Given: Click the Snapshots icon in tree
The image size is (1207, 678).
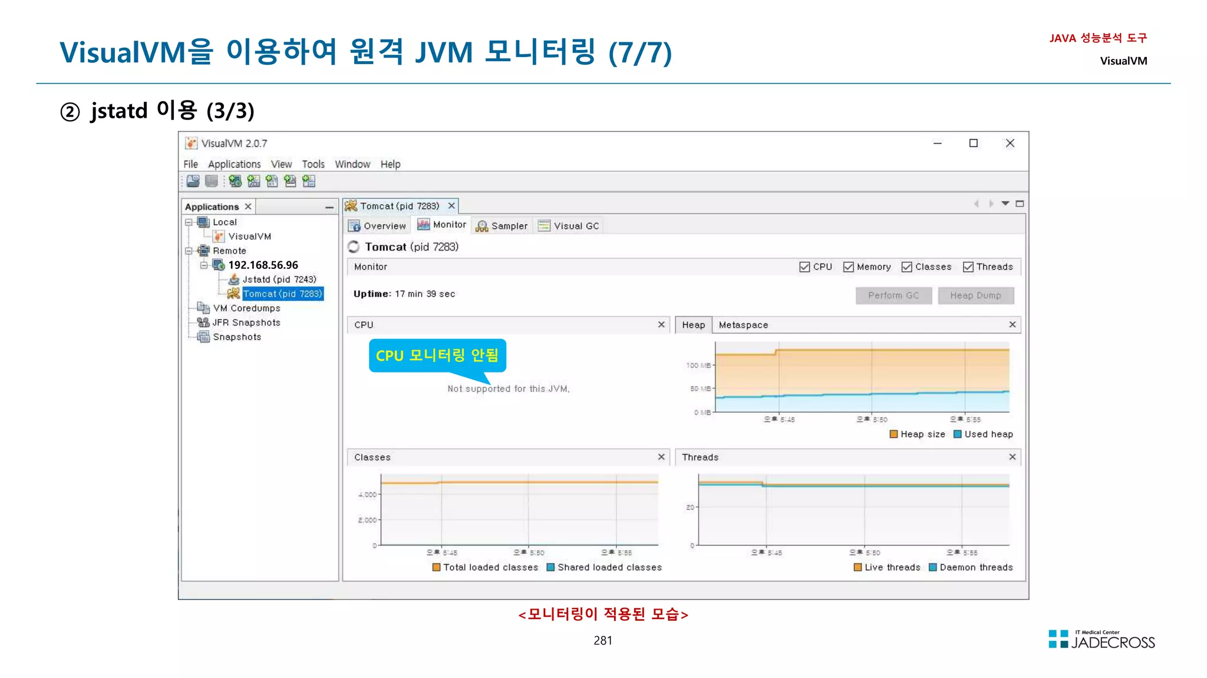Looking at the screenshot, I should 203,337.
